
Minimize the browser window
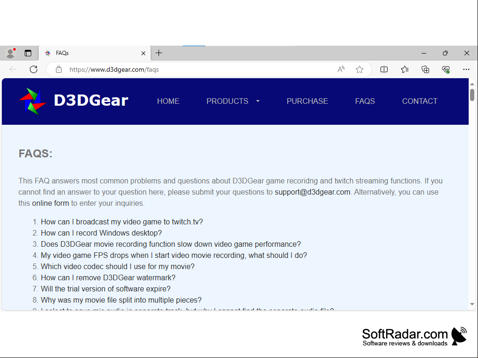424,53
